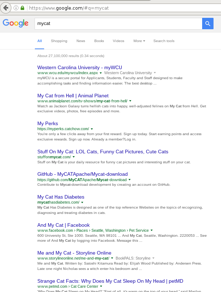Open Search tools options
This screenshot has height=292, width=221.
click(x=164, y=41)
